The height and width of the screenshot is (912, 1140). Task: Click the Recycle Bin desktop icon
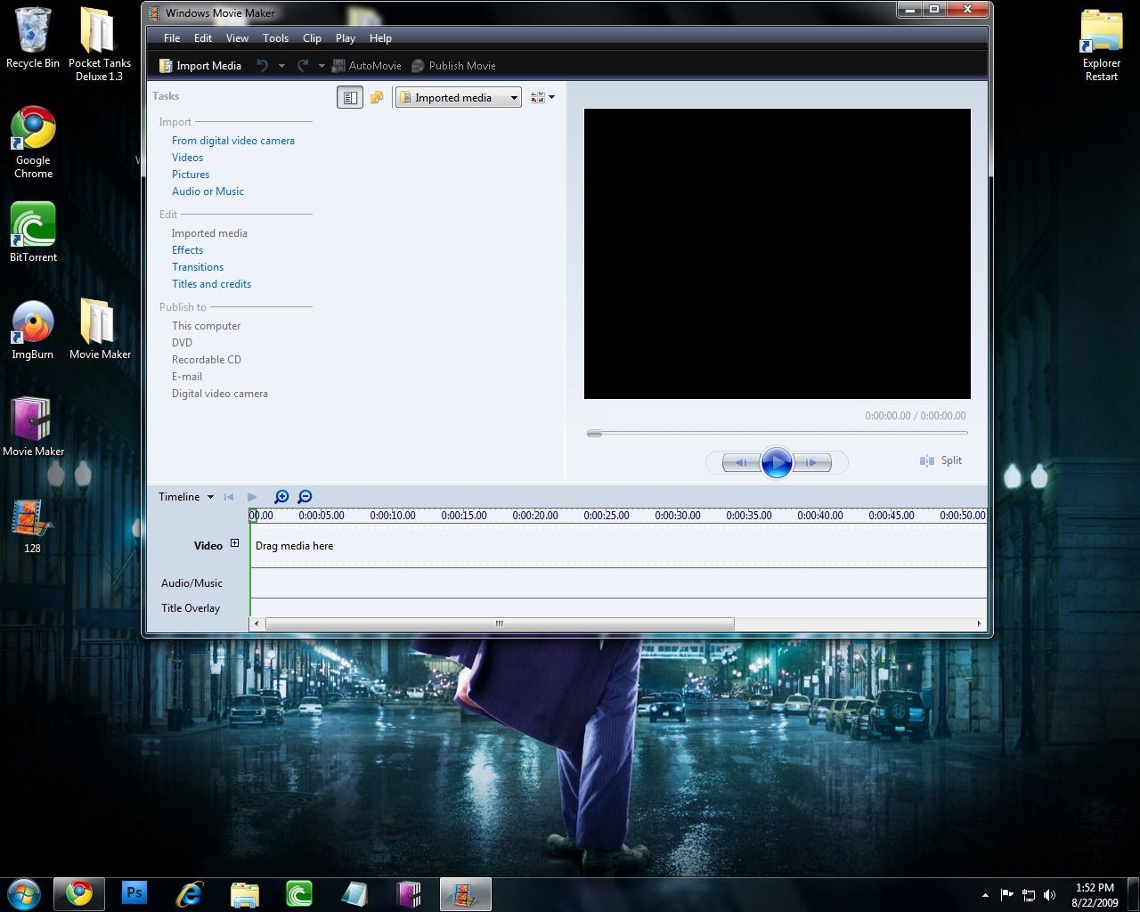click(33, 38)
